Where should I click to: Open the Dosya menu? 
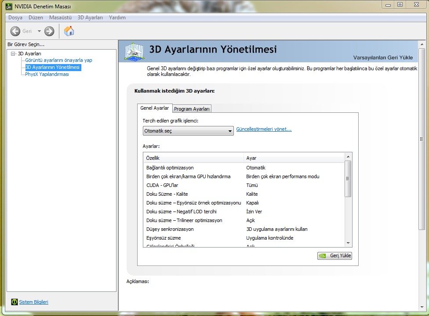(15, 18)
